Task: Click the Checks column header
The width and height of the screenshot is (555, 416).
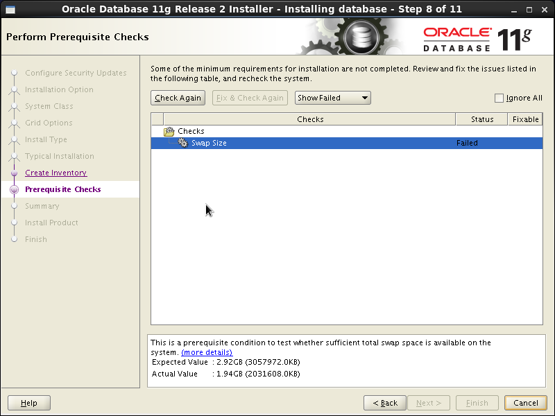Action: [309, 119]
